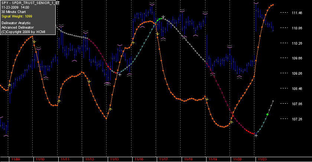Click the 30 Minute Chart label

tap(13, 12)
